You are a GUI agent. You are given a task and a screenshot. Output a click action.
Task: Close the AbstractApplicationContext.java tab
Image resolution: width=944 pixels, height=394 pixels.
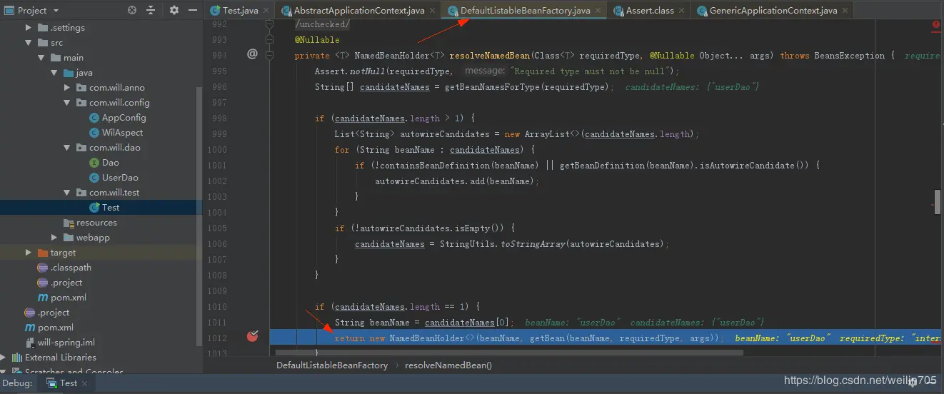(432, 11)
